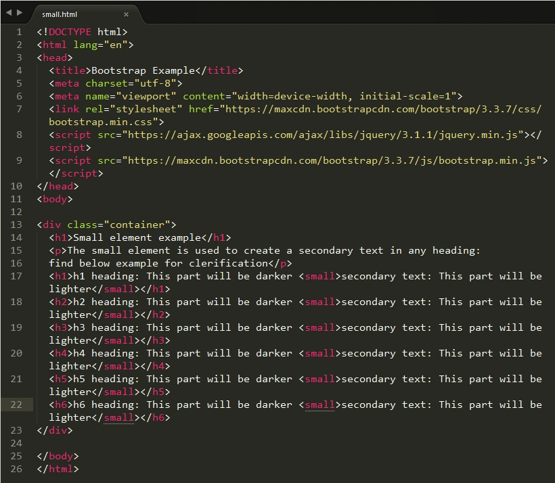Click the googleapis jquery URL
This screenshot has height=483, width=555.
coord(323,135)
